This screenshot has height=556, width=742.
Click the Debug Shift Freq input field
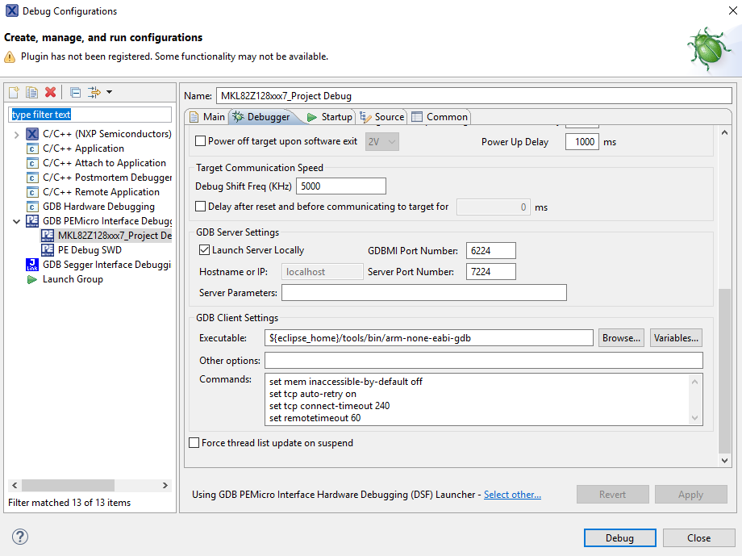pyautogui.click(x=340, y=186)
